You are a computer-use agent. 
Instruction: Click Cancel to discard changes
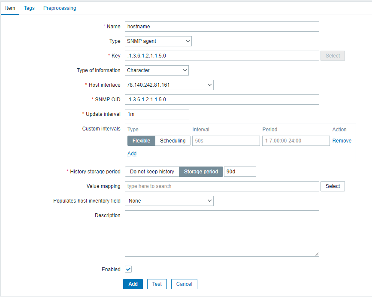pos(184,284)
